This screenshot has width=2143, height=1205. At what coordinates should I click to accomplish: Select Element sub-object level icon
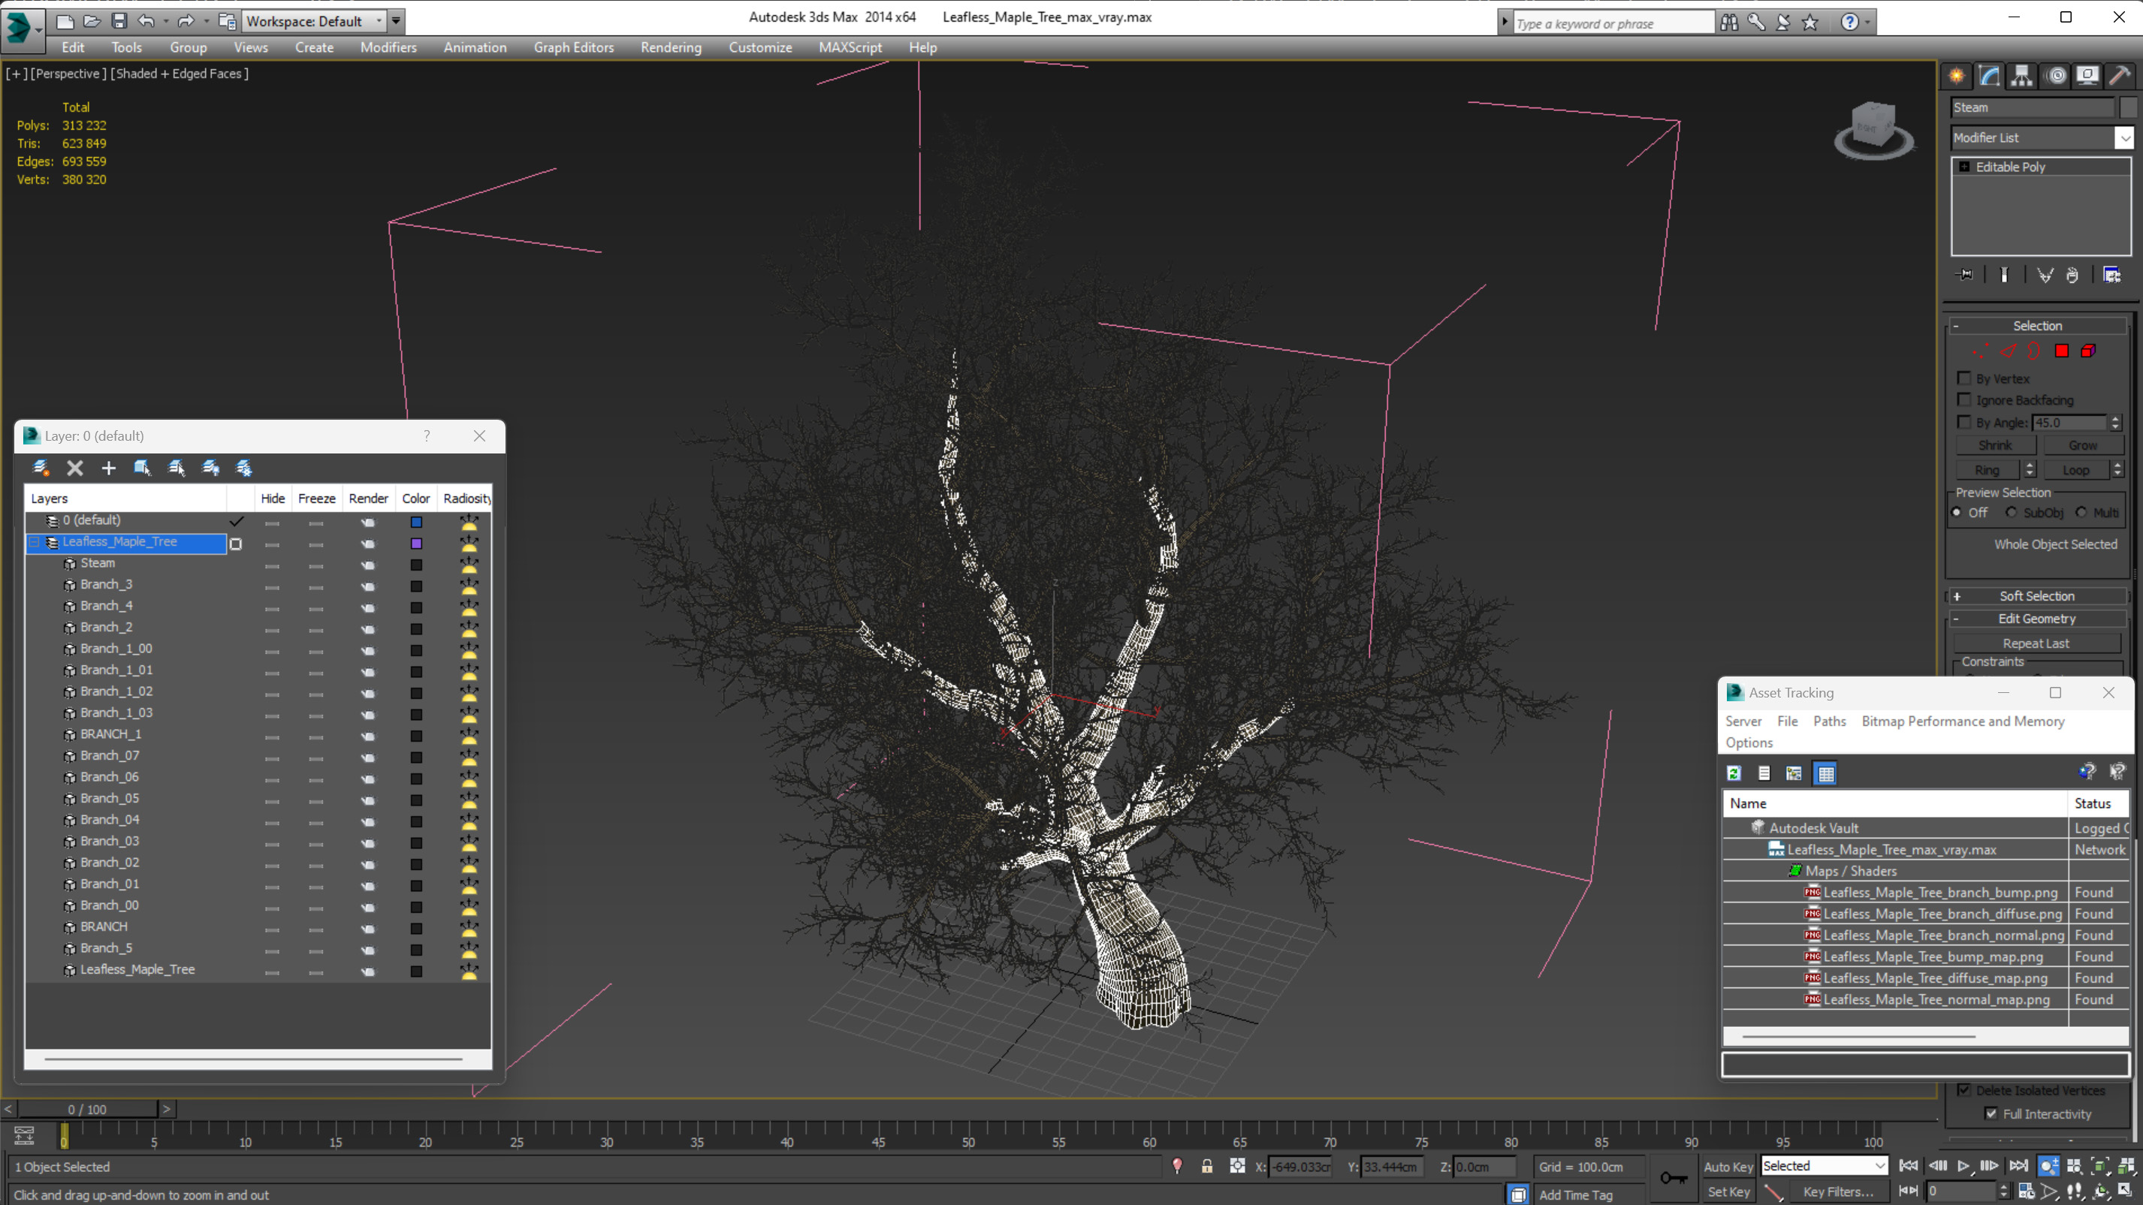2088,351
